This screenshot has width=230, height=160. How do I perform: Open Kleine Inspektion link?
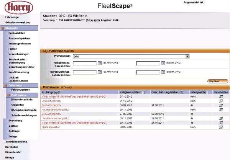(51, 127)
